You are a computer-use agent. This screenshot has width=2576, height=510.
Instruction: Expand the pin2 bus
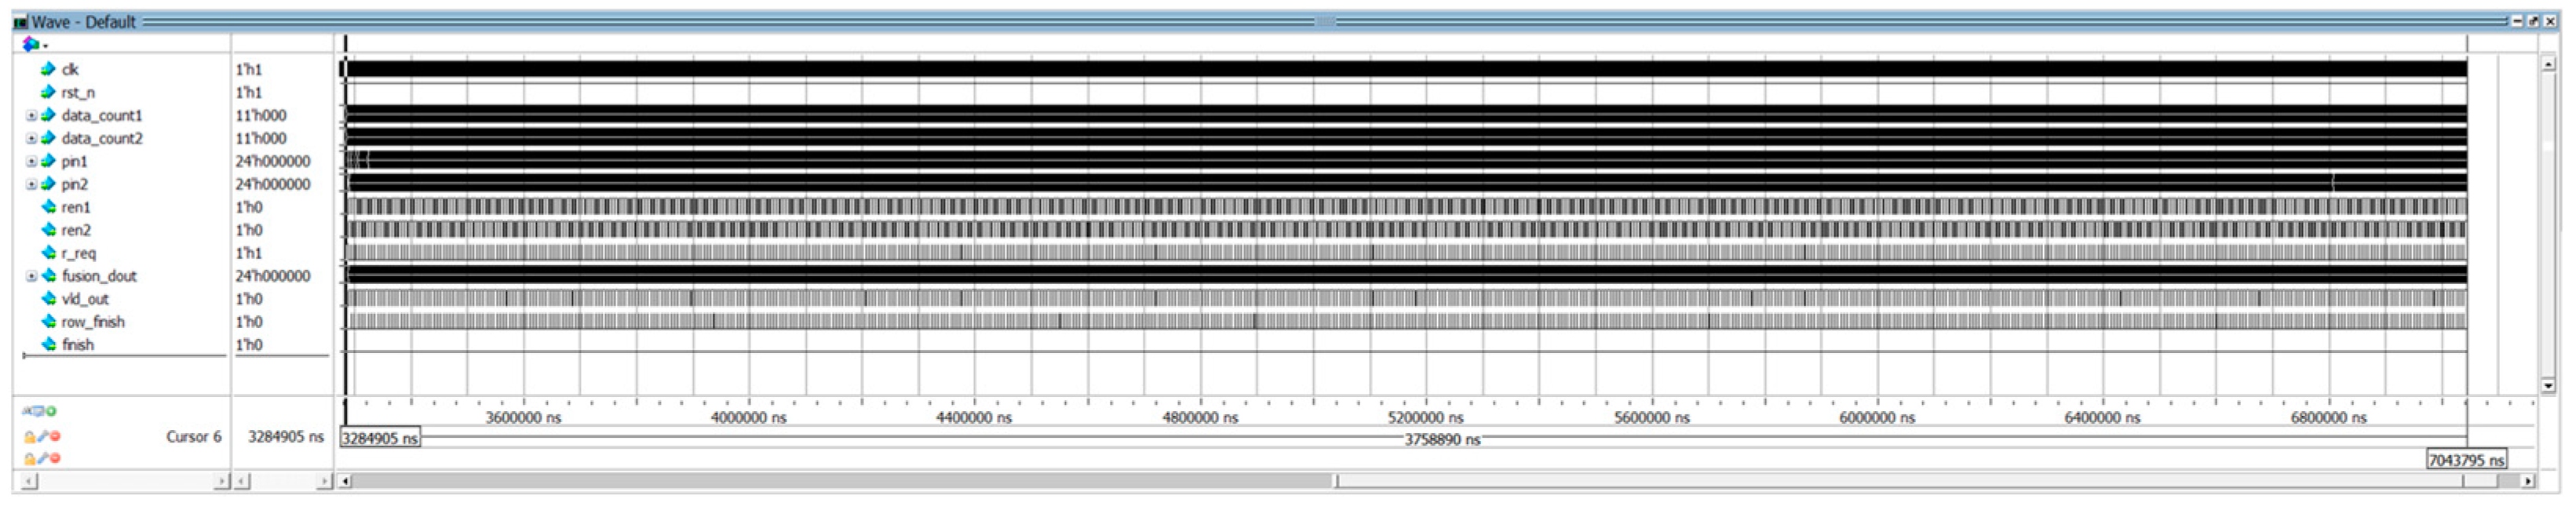pyautogui.click(x=31, y=184)
